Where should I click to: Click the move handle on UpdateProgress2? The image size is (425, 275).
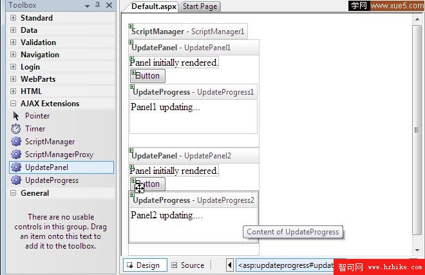coord(139,188)
